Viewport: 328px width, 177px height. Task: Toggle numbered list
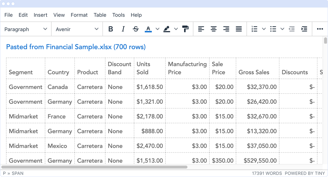click(x=255, y=29)
